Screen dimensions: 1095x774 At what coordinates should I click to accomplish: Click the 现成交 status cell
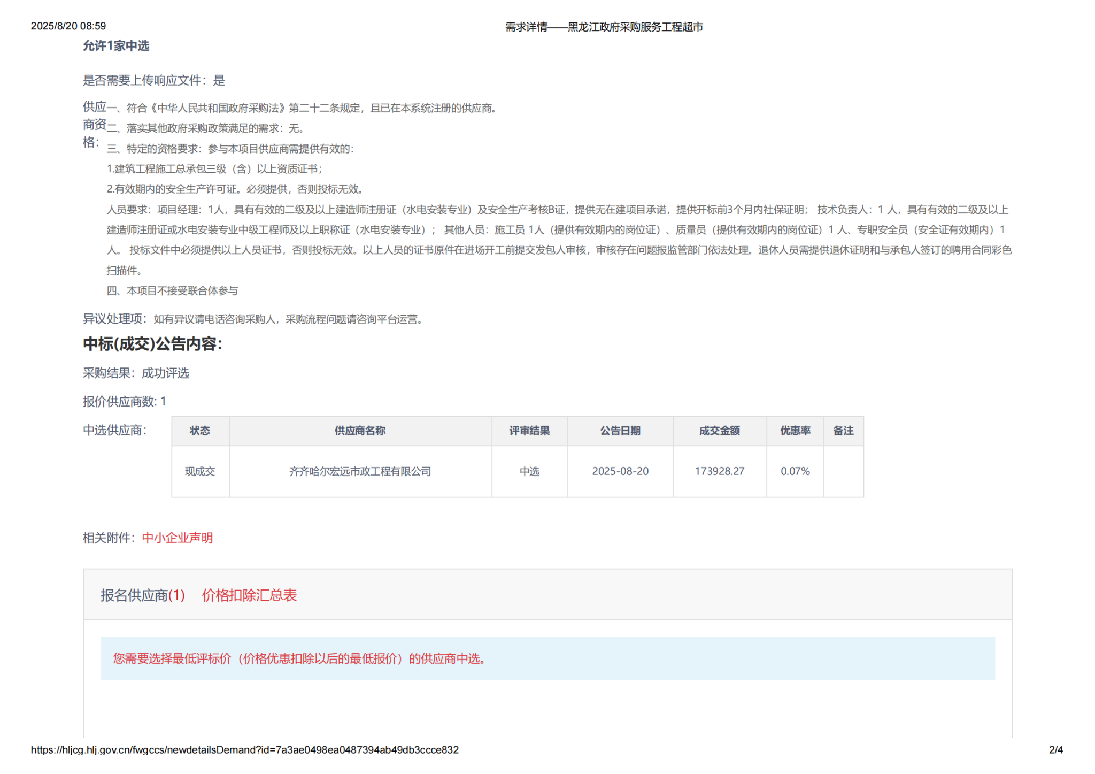pyautogui.click(x=200, y=471)
